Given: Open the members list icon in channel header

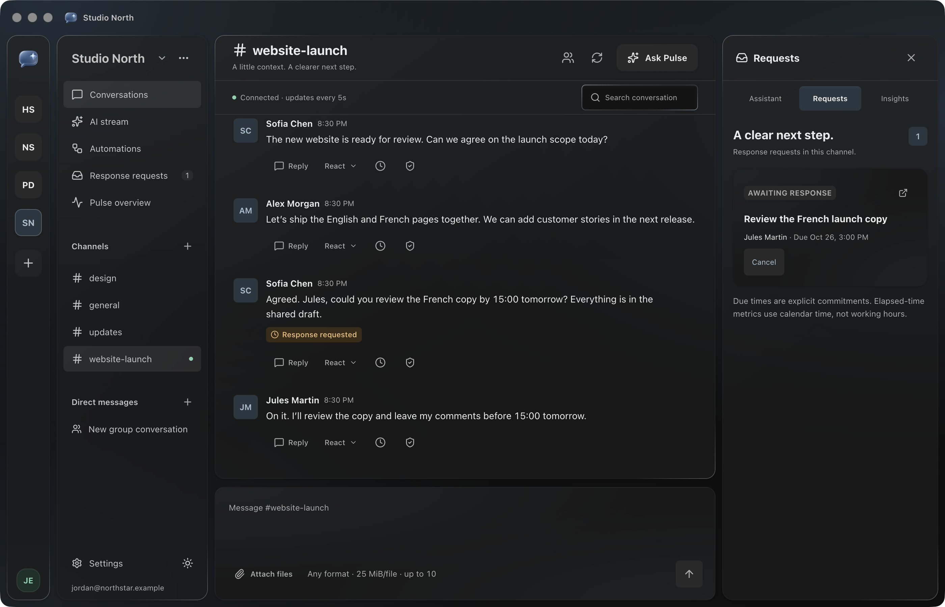Looking at the screenshot, I should tap(568, 58).
